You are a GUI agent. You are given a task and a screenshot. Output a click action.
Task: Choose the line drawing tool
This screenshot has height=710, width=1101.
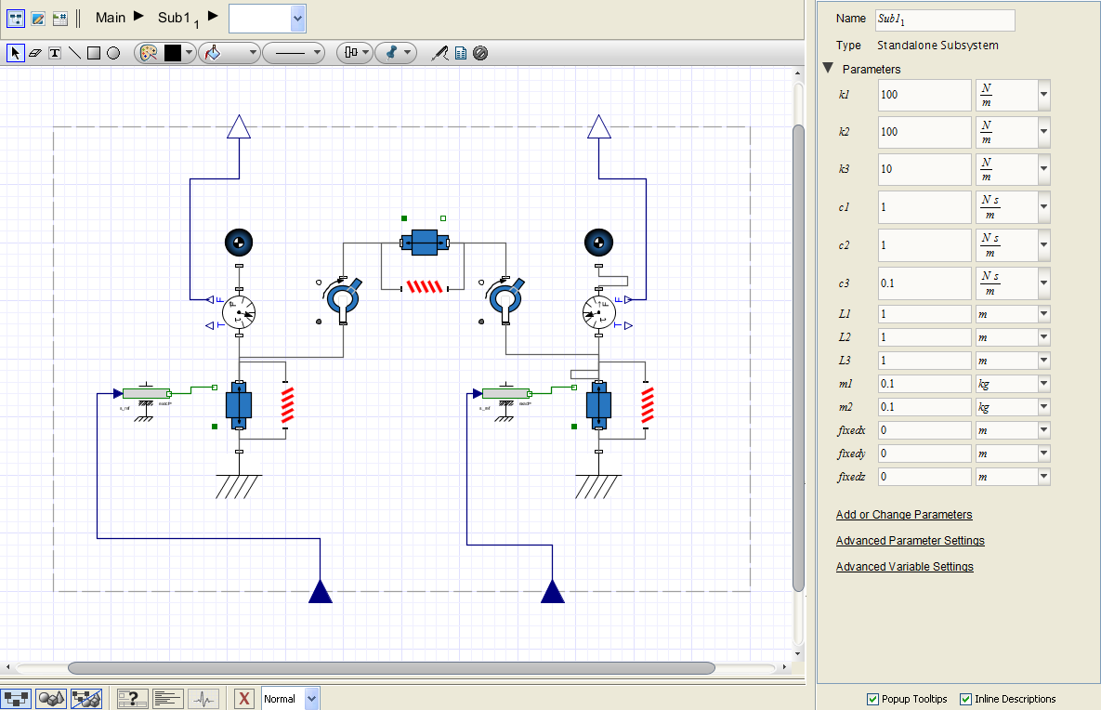[74, 53]
